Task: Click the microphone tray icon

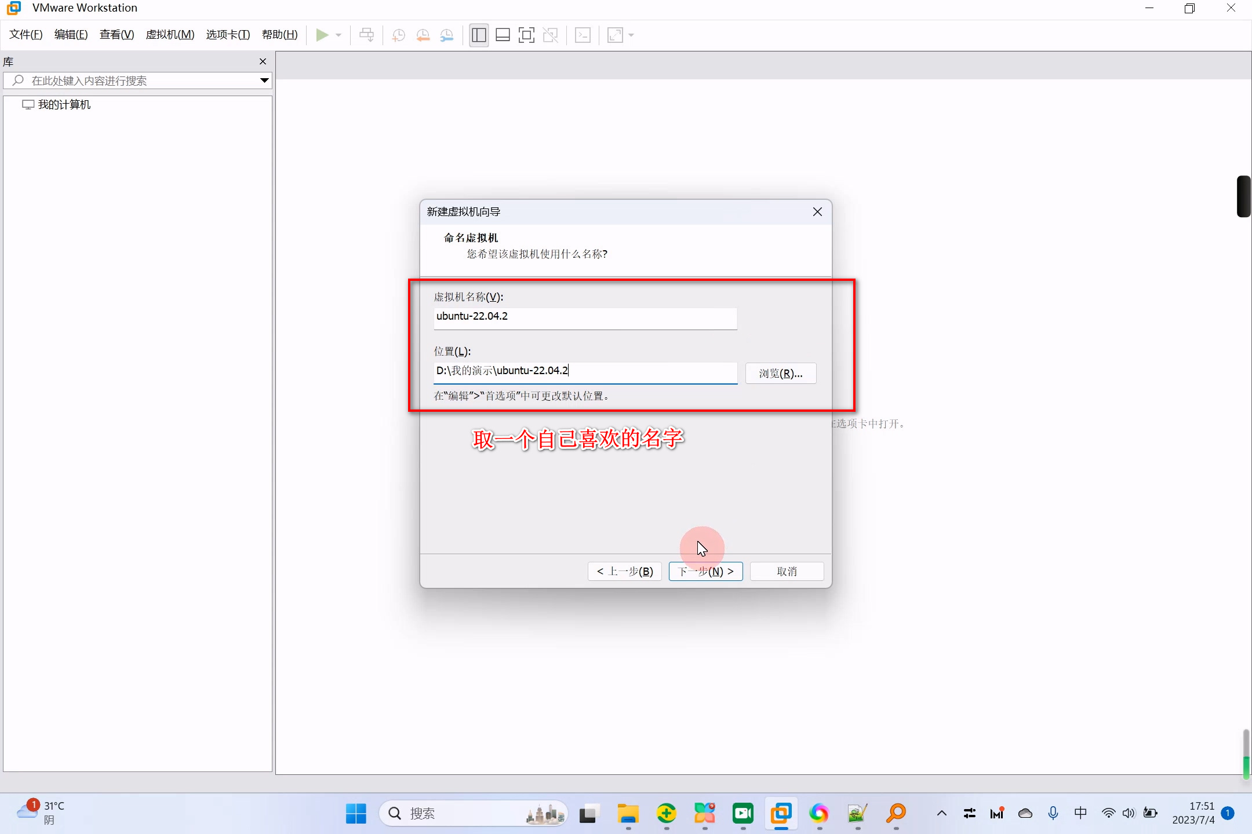Action: pyautogui.click(x=1053, y=814)
